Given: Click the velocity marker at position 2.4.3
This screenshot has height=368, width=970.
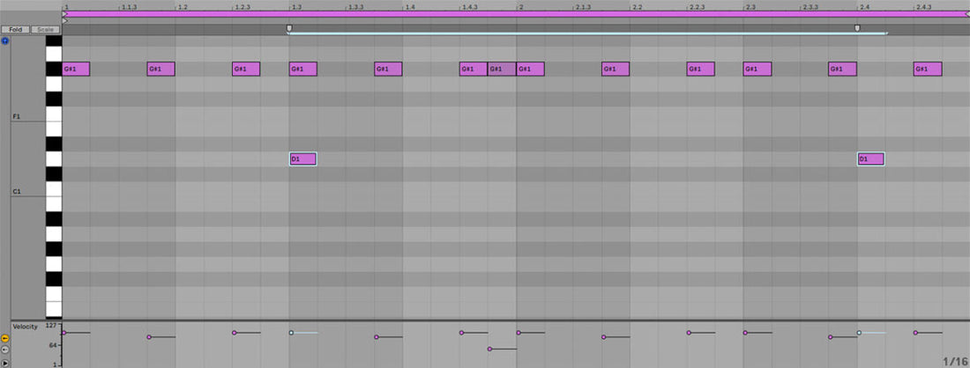Looking at the screenshot, I should (915, 333).
